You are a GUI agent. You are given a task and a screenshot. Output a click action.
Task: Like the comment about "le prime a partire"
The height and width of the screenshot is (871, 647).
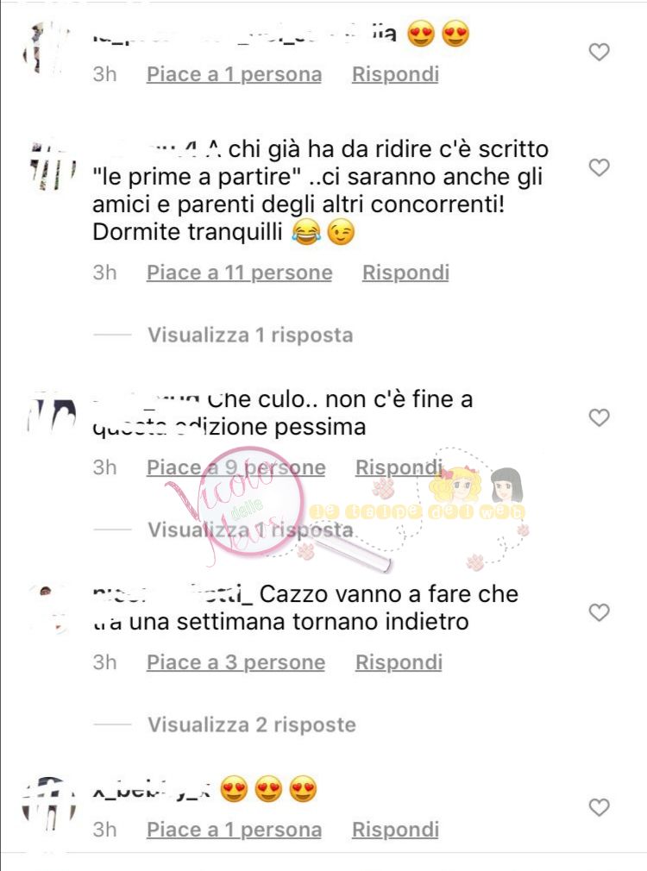(599, 167)
